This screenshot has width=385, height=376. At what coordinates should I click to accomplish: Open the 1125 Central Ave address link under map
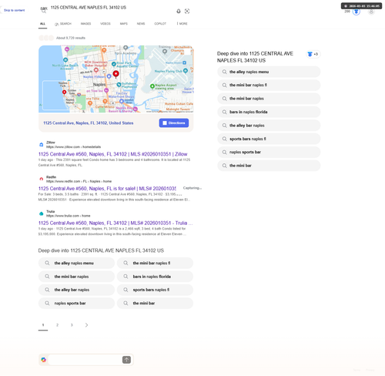pos(89,123)
